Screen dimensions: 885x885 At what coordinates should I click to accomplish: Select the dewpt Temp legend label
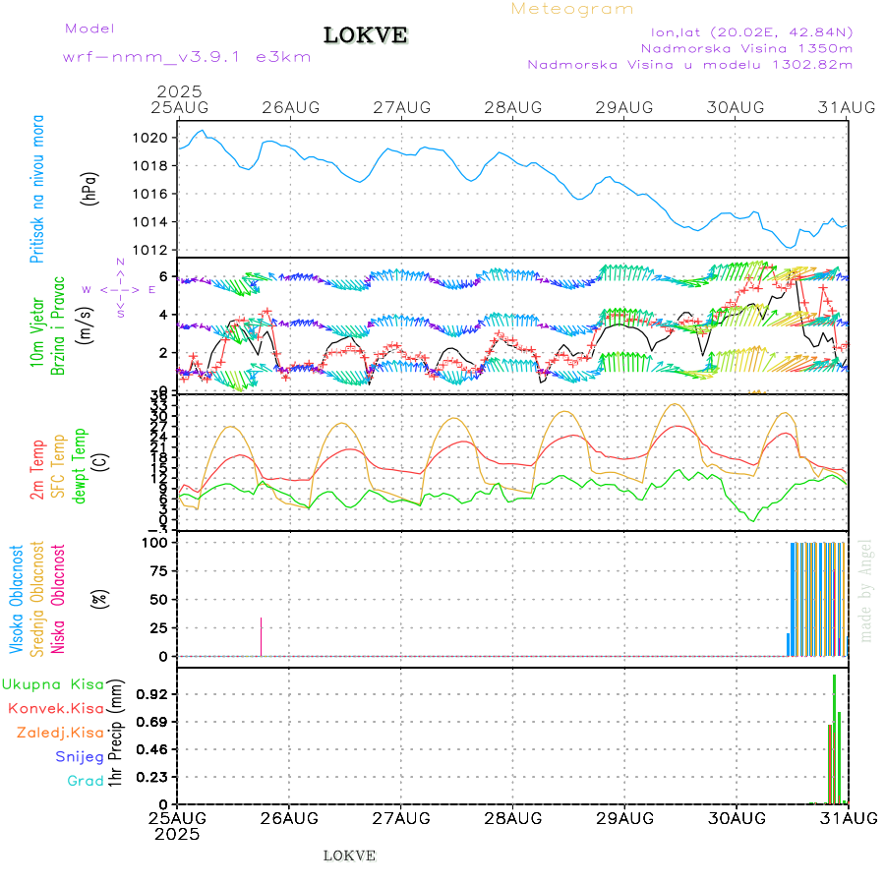click(x=79, y=464)
